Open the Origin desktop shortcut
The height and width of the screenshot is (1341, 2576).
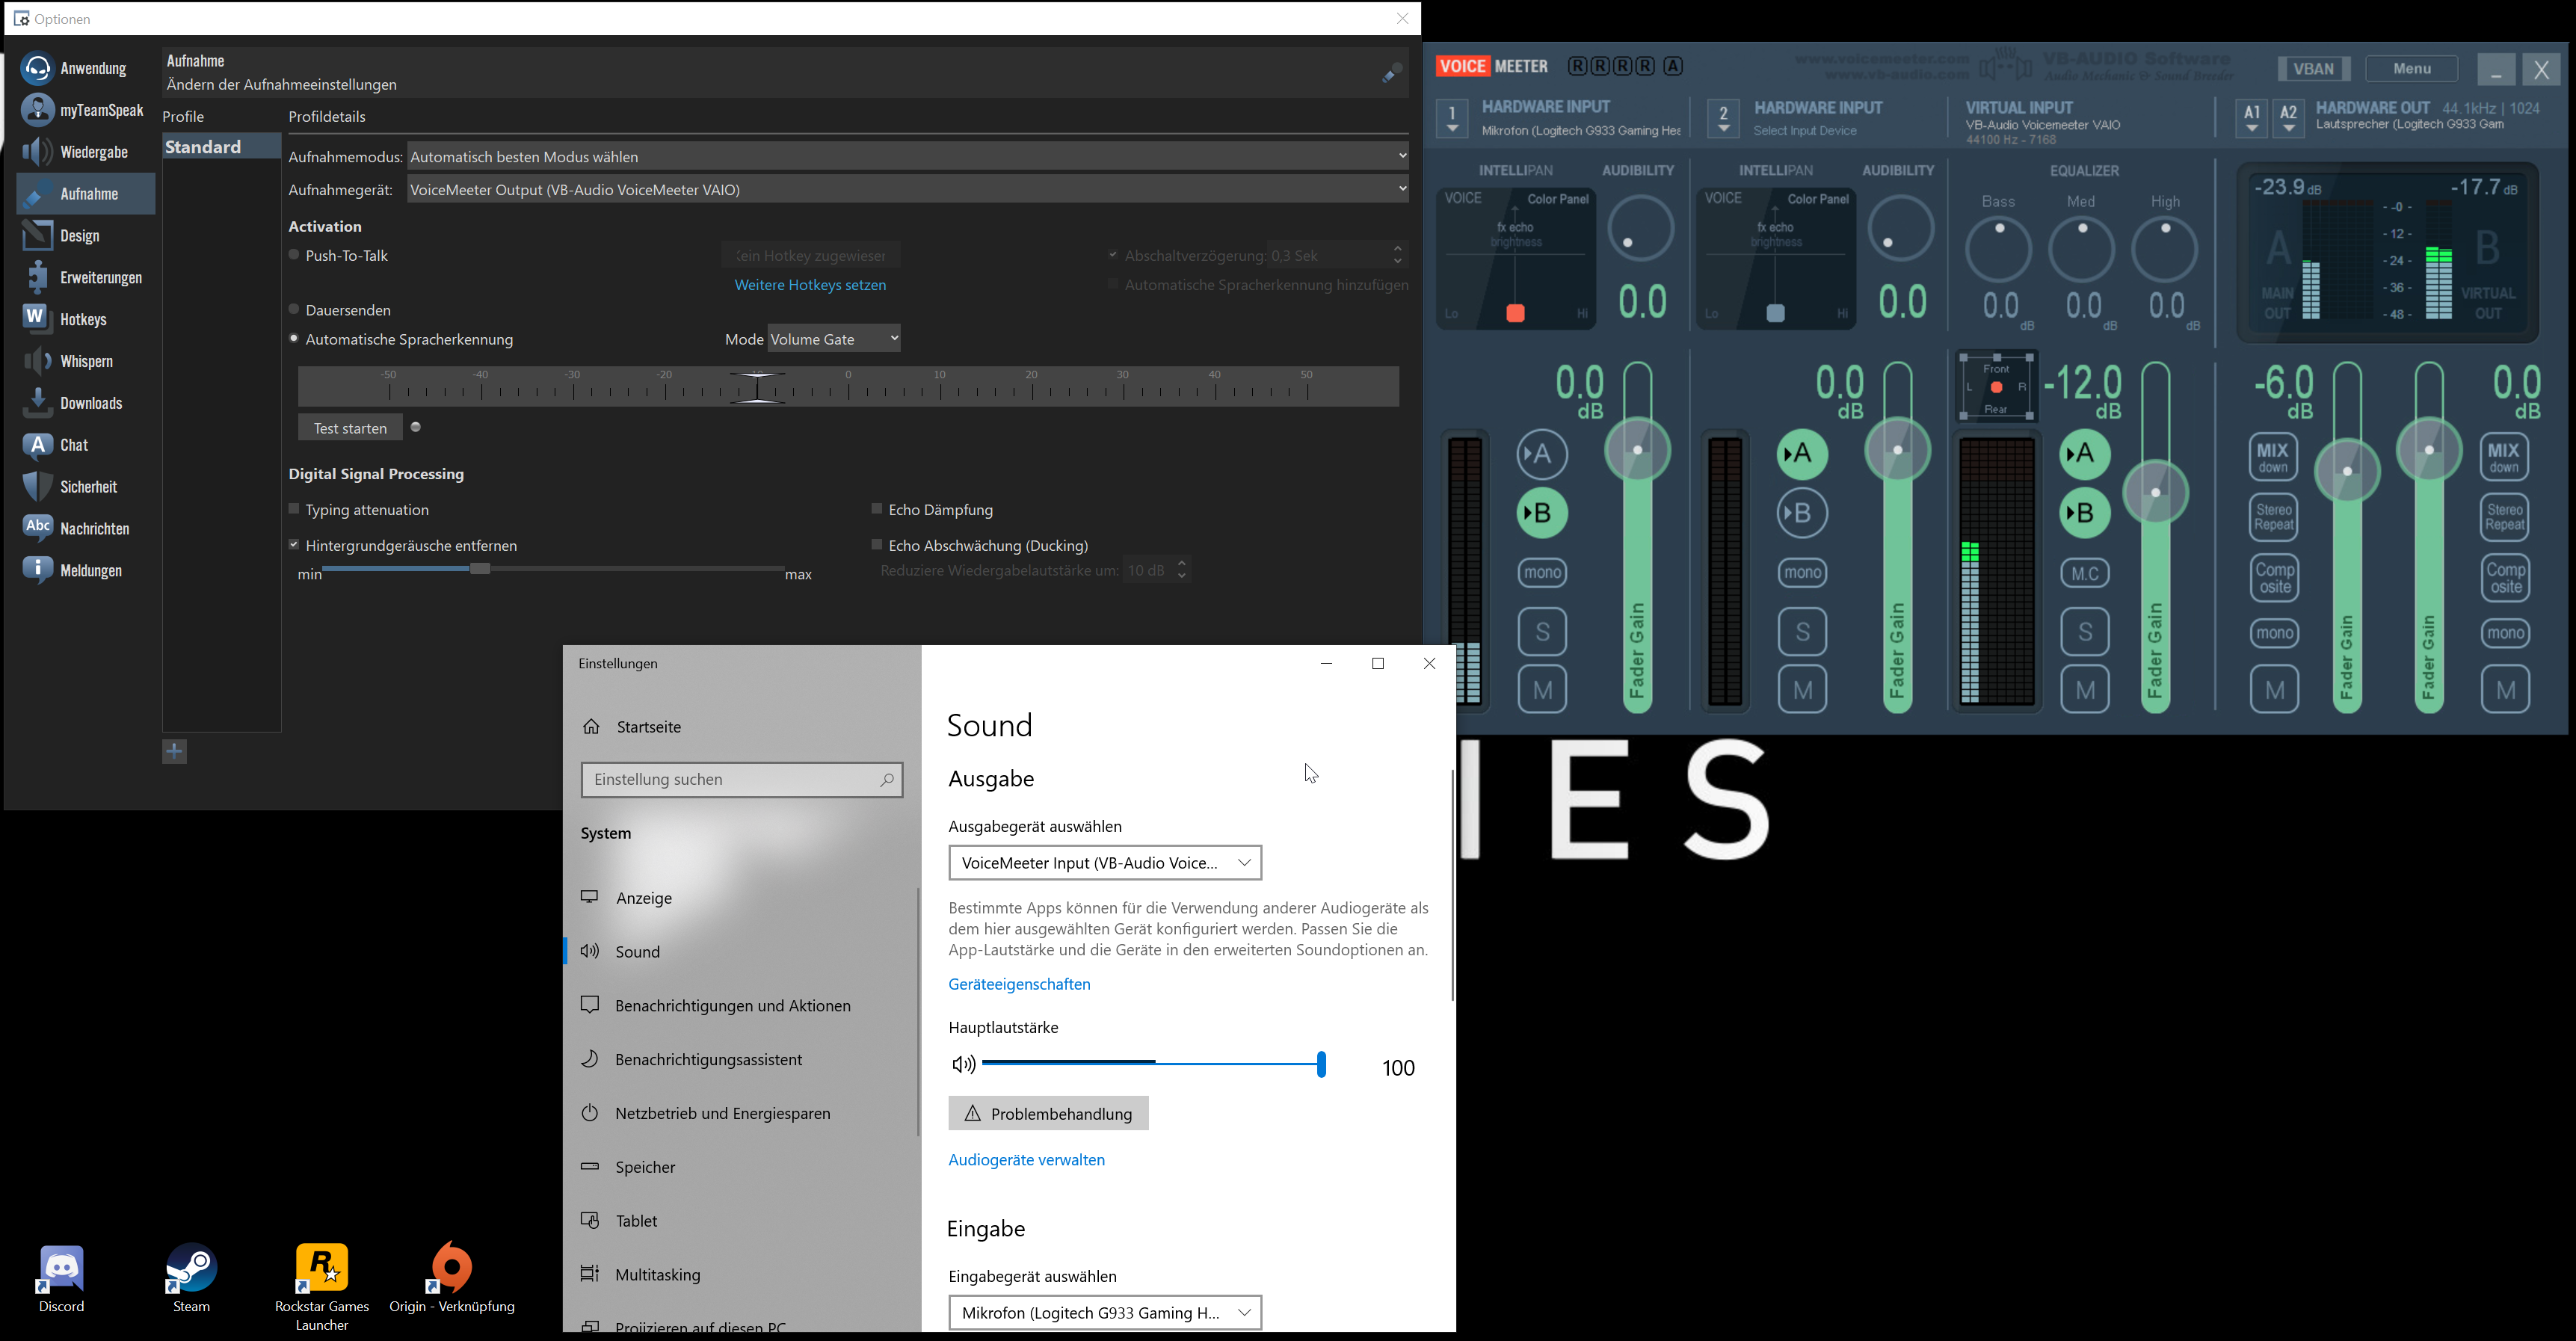[x=452, y=1277]
